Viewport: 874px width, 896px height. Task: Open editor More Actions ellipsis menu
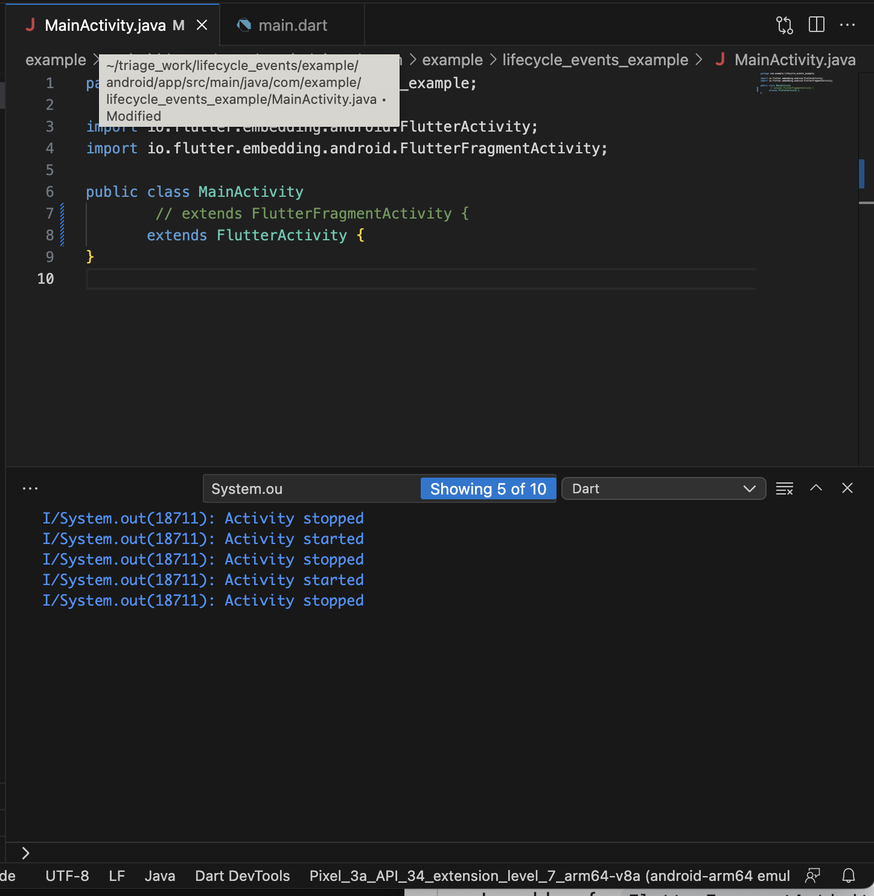point(847,25)
